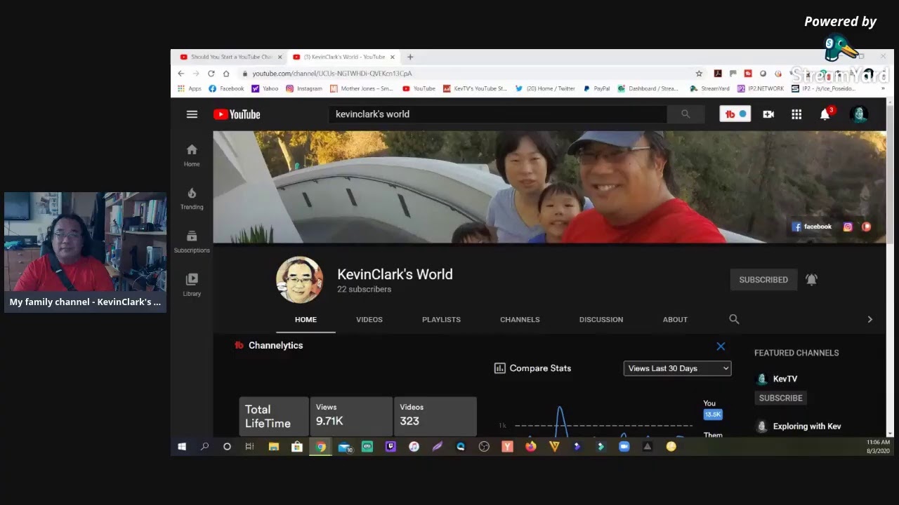Open File Explorer from taskbar
Viewport: 899px width, 505px height.
[x=274, y=446]
